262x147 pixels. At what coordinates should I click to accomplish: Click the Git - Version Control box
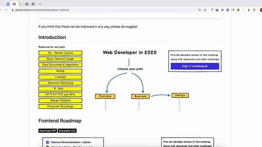(x=60, y=53)
